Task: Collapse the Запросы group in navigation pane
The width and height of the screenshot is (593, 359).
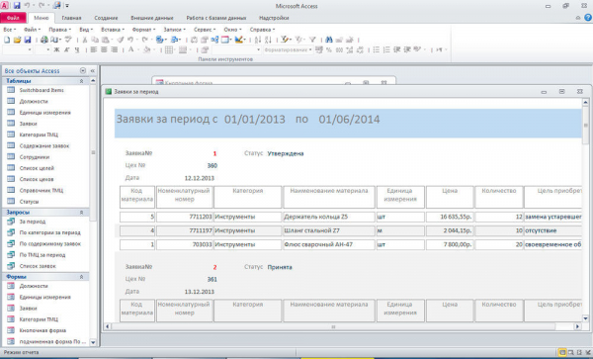Action: pos(81,213)
